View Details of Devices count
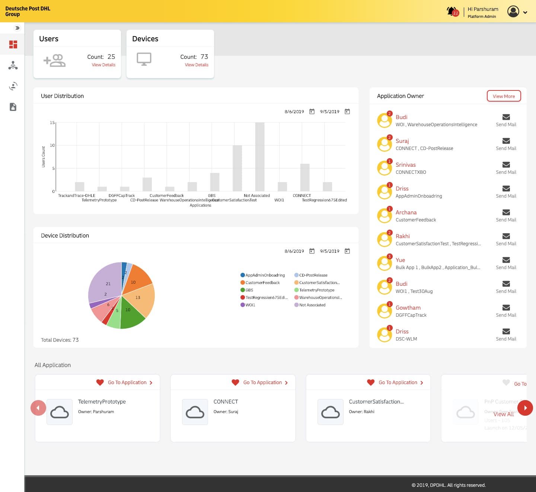 click(197, 65)
